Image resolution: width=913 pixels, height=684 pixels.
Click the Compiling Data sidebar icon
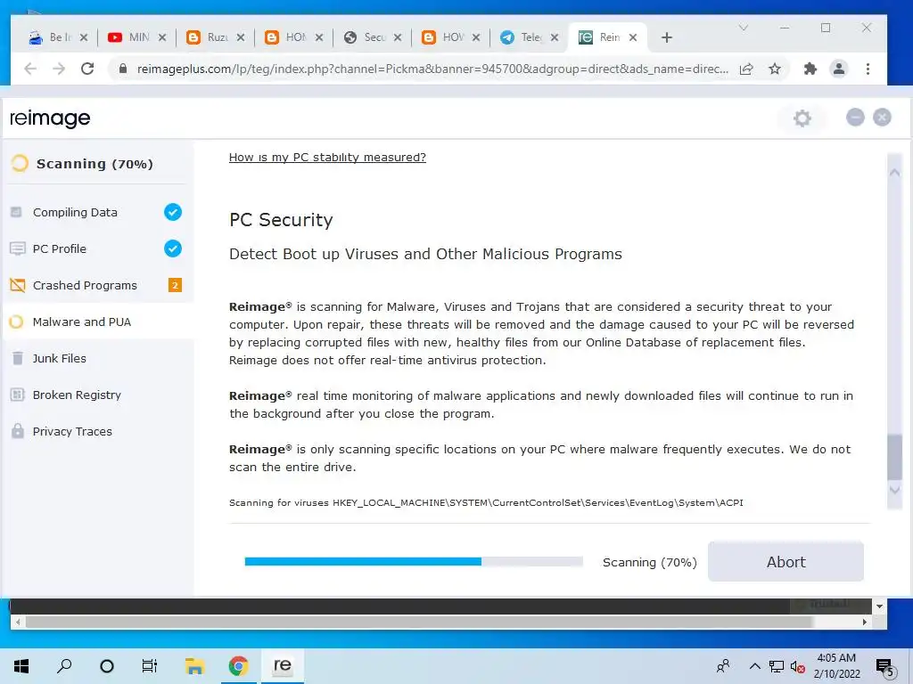(x=16, y=212)
